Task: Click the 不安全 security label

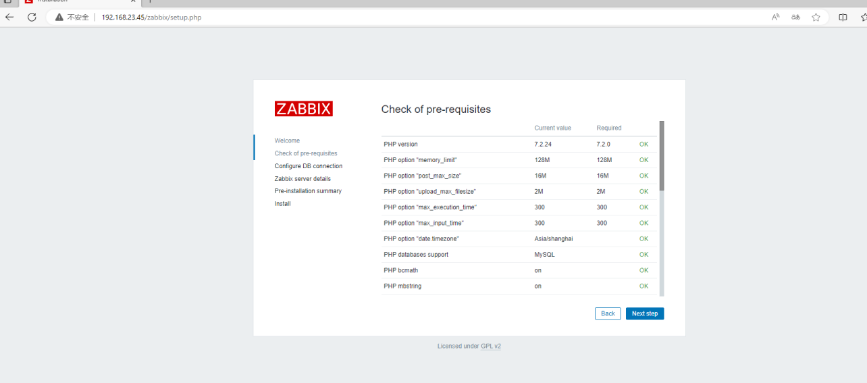Action: click(78, 17)
